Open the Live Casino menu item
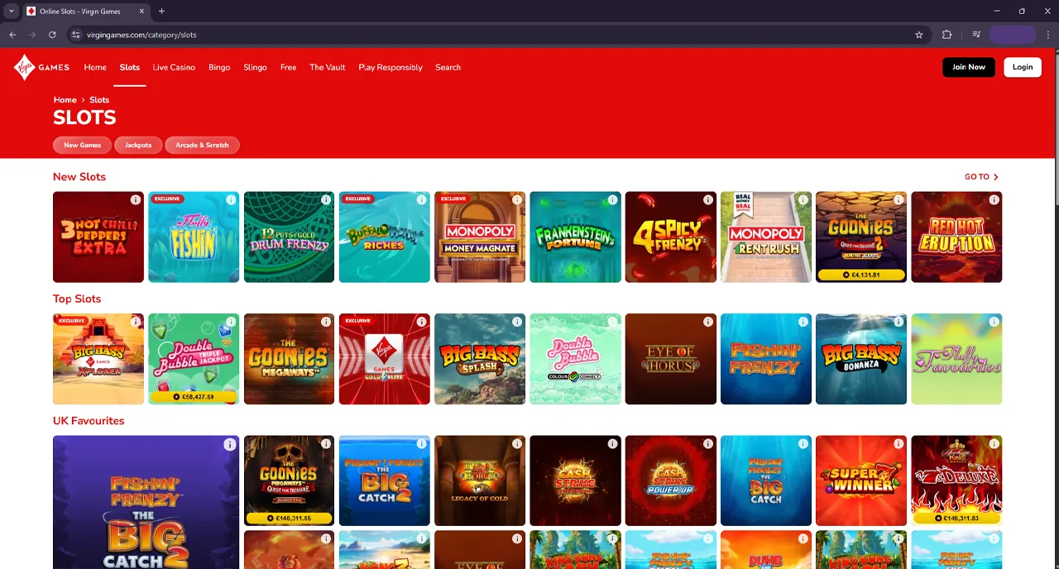Screen dimensions: 1059x569 [174, 67]
